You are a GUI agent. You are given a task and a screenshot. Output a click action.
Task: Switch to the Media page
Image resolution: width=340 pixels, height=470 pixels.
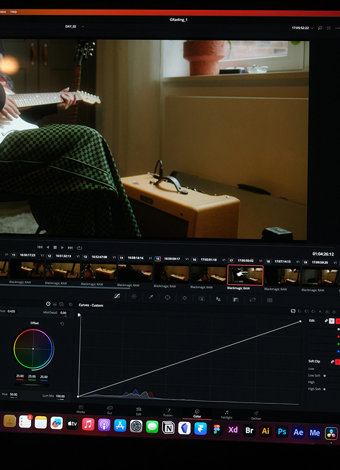click(80, 409)
